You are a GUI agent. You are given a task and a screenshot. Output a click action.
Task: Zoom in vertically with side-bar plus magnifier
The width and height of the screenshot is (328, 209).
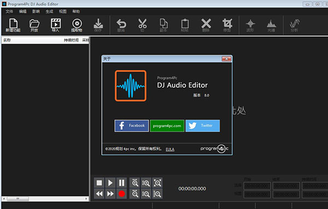pyautogui.click(x=146, y=183)
